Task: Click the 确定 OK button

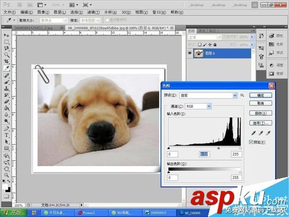Action: point(261,95)
